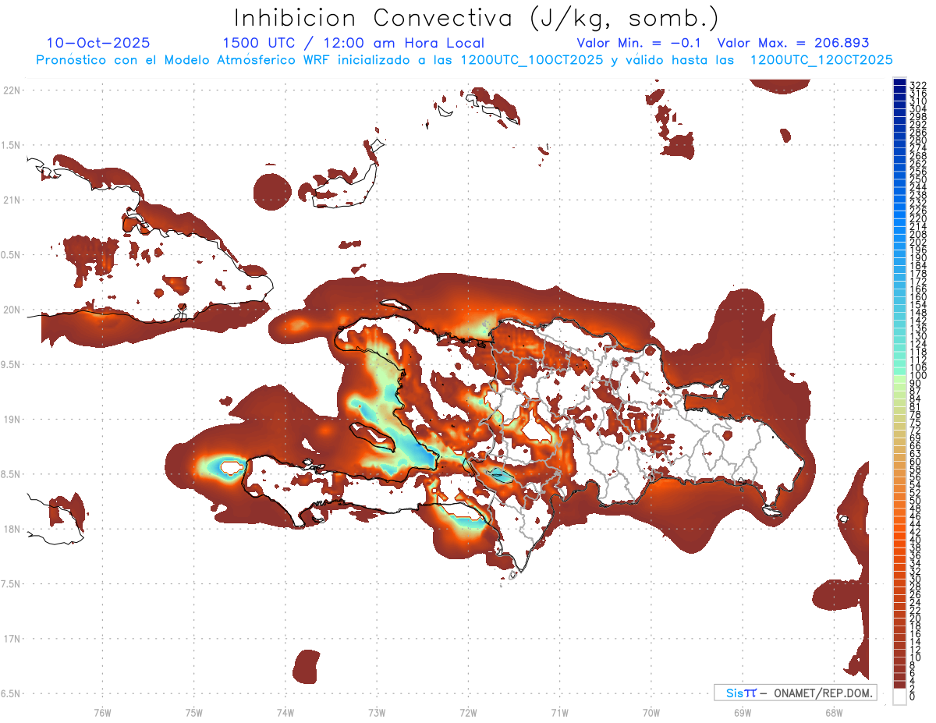Screen dimensions: 936x723
Task: Click the '20N' latitude label
Action: (x=11, y=310)
